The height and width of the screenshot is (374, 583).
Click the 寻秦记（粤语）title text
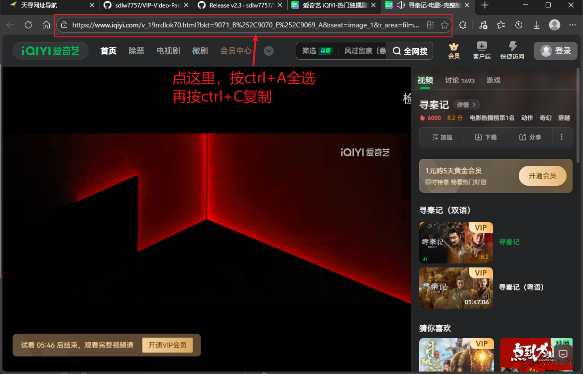point(521,287)
